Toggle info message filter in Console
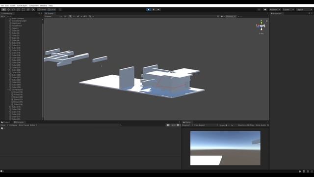314x177 pixels. coord(168,125)
